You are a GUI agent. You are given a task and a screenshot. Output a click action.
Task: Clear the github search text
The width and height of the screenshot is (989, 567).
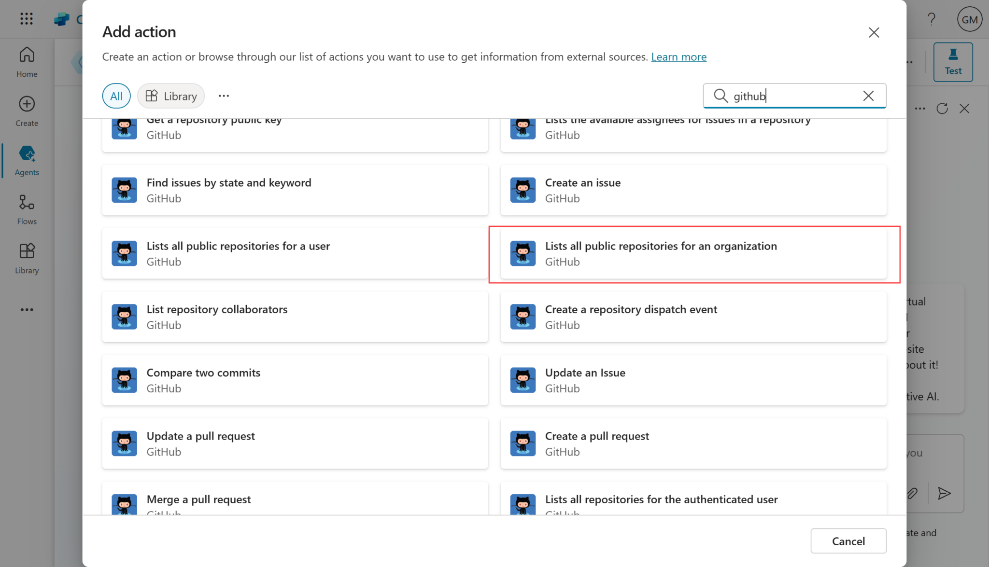(x=868, y=96)
